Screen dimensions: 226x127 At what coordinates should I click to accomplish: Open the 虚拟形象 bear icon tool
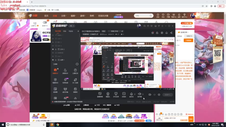tap(65, 90)
